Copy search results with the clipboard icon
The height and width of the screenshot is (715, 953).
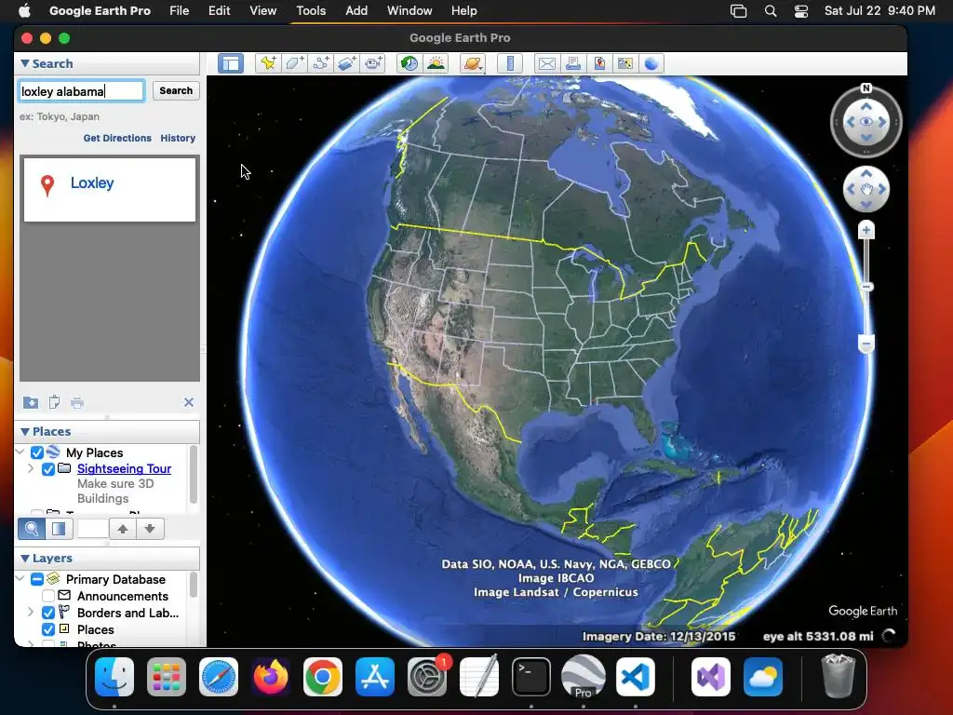click(x=54, y=402)
